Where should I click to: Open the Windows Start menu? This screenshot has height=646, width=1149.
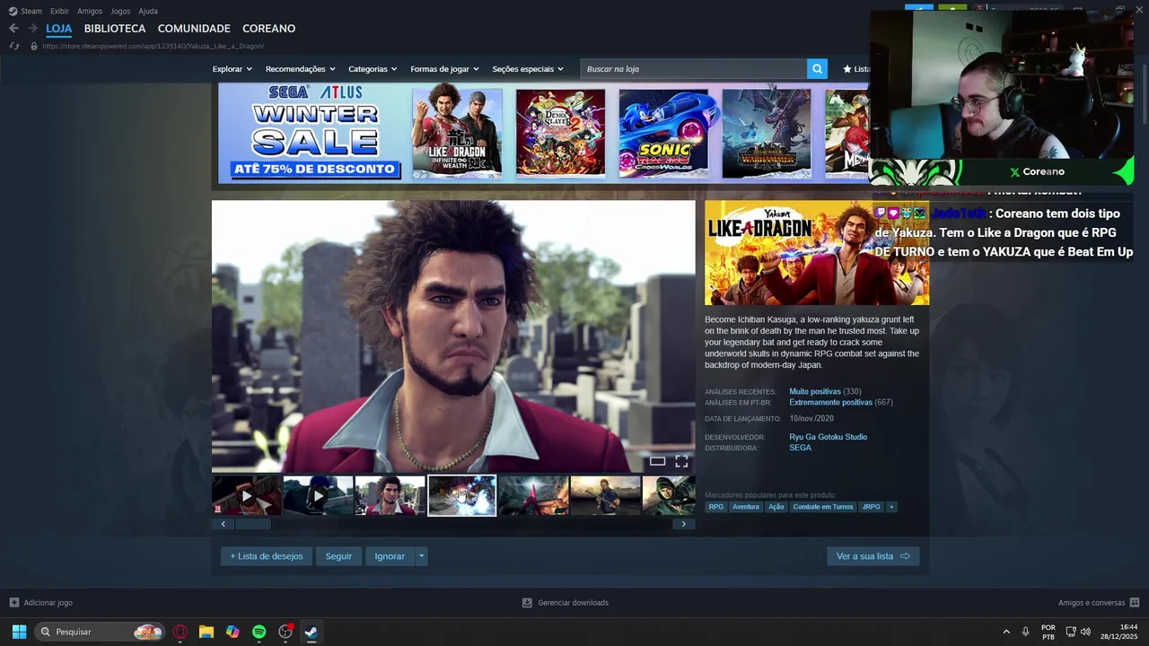[19, 632]
